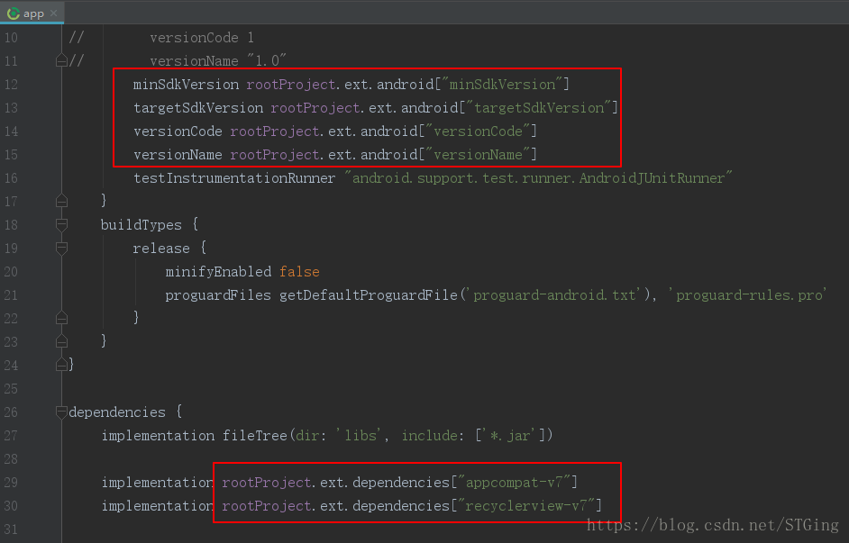This screenshot has width=849, height=543.
Task: Click the AndroidJUnitRunner string
Action: [x=538, y=178]
